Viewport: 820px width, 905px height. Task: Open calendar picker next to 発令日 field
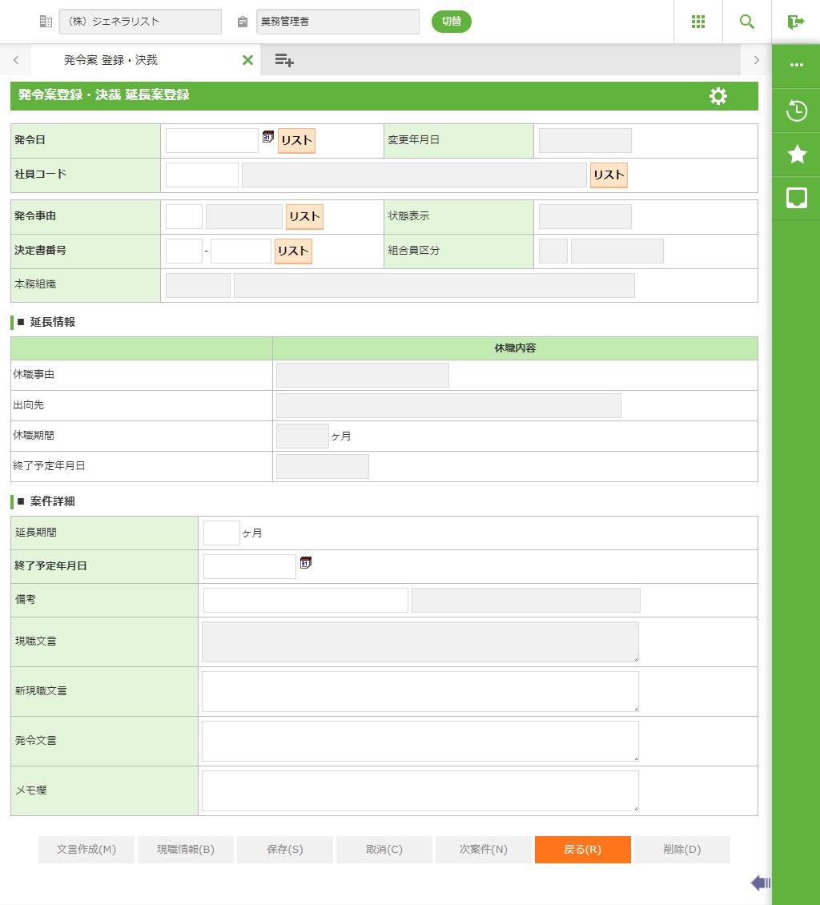[x=268, y=137]
